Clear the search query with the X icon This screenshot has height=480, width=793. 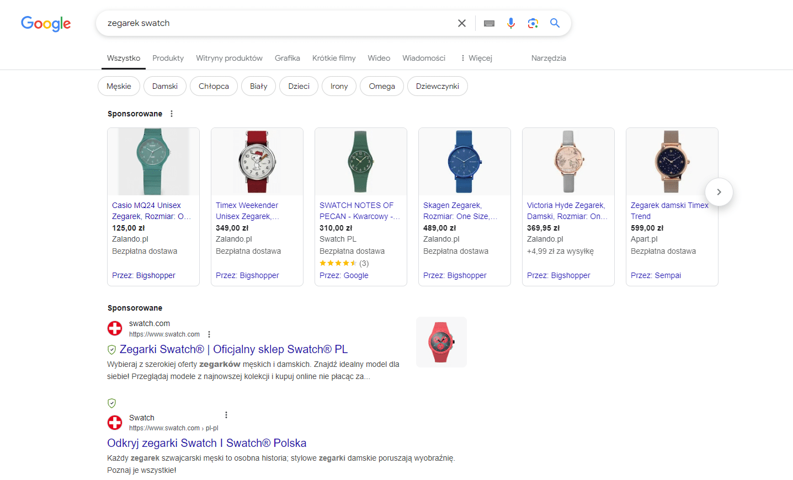[x=462, y=23]
